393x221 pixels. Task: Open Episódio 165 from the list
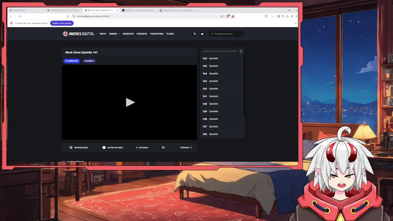click(x=222, y=66)
